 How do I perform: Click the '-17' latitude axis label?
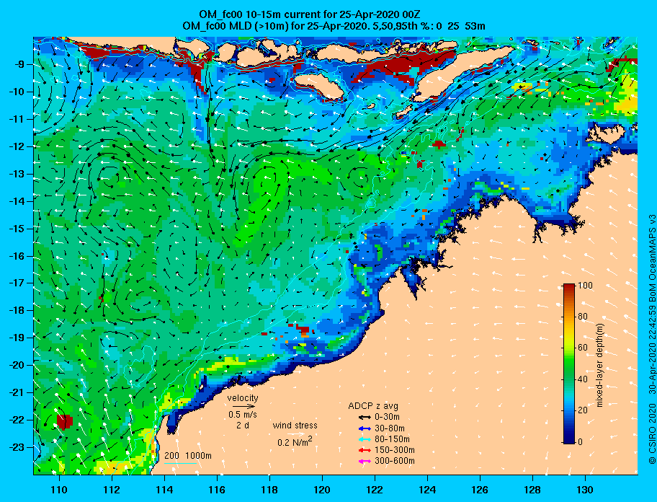pos(17,283)
